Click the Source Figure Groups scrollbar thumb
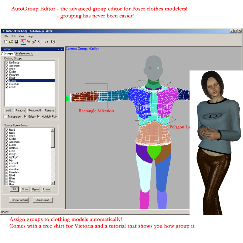 tap(53, 140)
